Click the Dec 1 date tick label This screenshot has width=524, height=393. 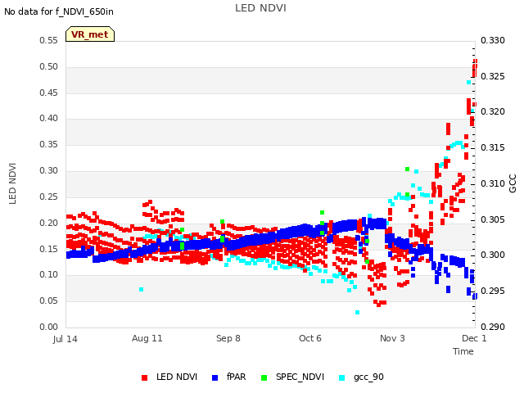(x=474, y=338)
